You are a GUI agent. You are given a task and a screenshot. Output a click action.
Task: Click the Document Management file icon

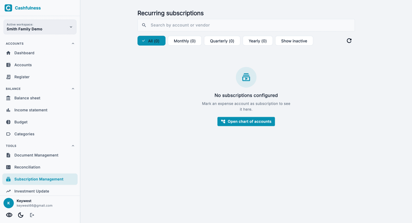click(8, 155)
